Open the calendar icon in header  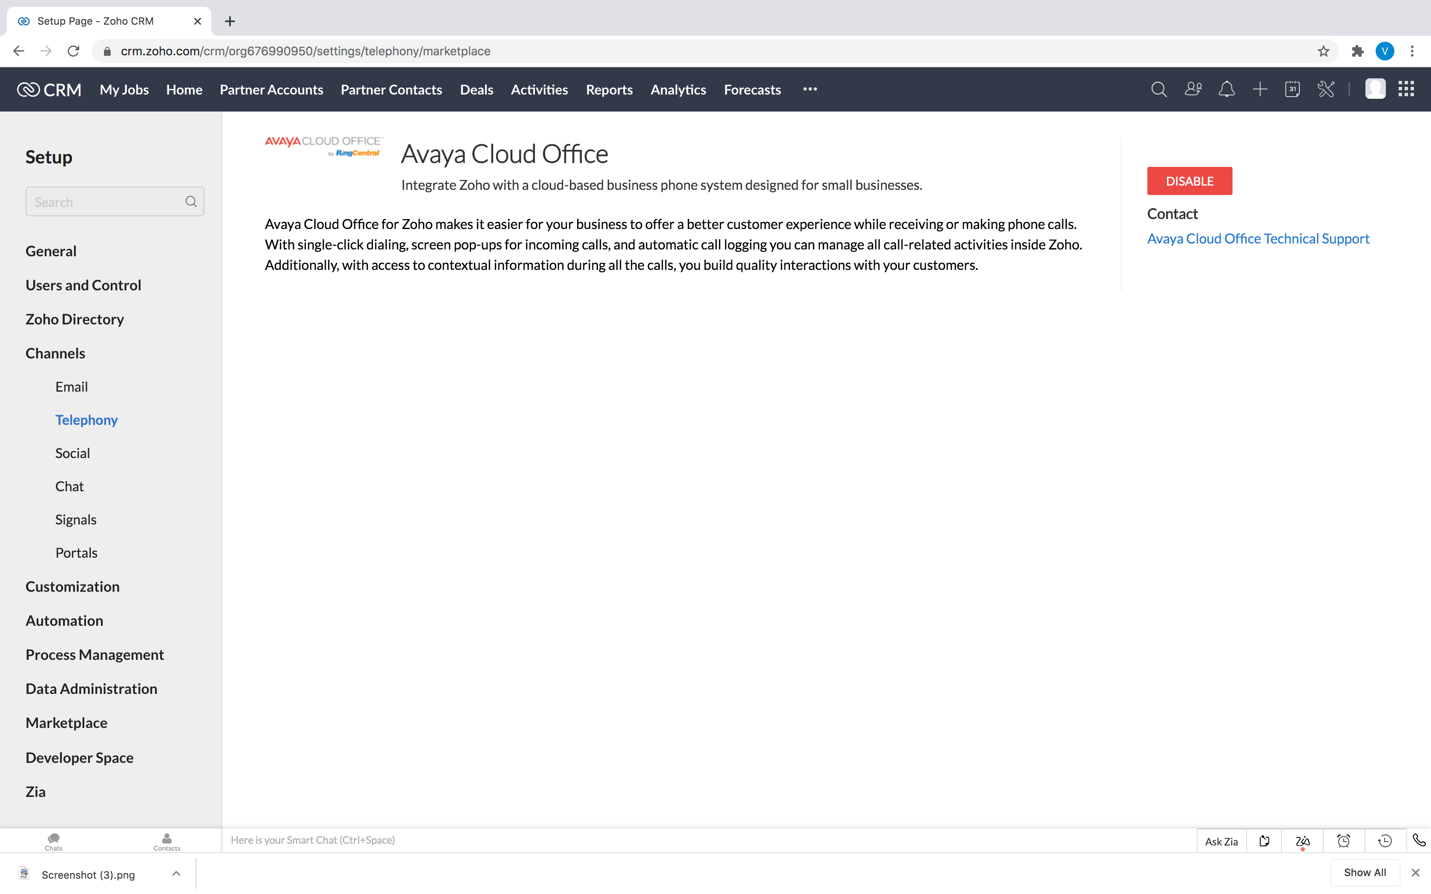[1292, 89]
